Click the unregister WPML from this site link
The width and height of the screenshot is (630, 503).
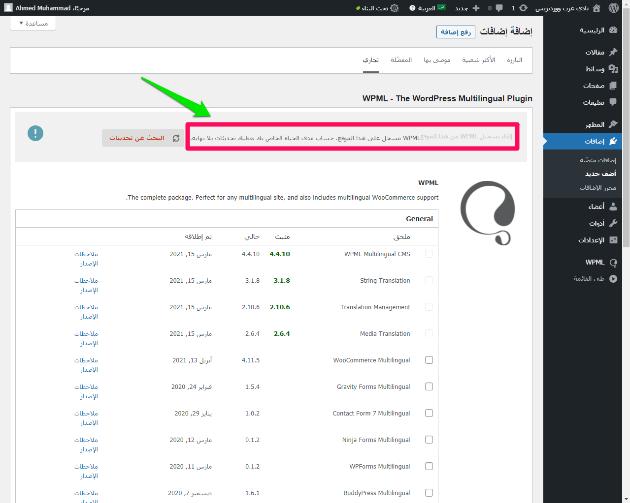click(x=466, y=136)
